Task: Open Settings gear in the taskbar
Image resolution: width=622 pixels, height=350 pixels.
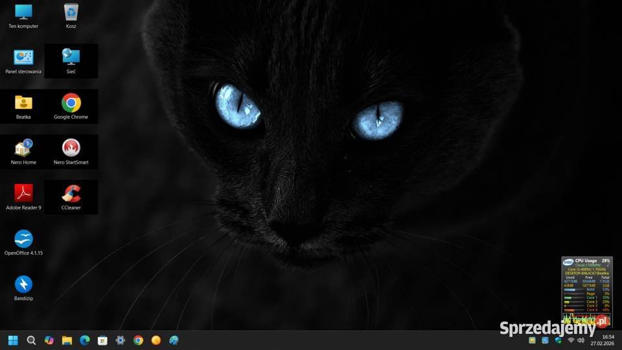Action: pyautogui.click(x=120, y=340)
